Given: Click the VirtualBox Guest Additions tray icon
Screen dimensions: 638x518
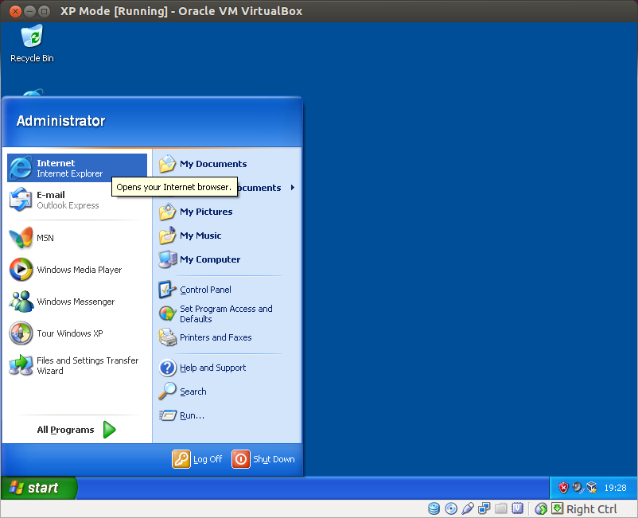Looking at the screenshot, I should [592, 488].
